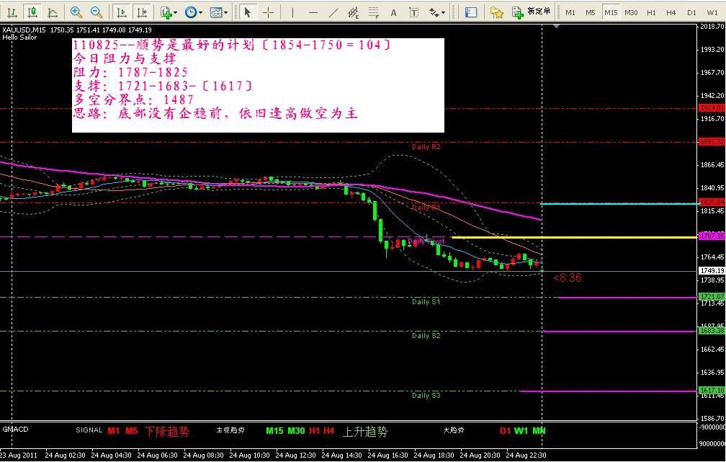Click the zoom out magnifier icon

pos(96,12)
